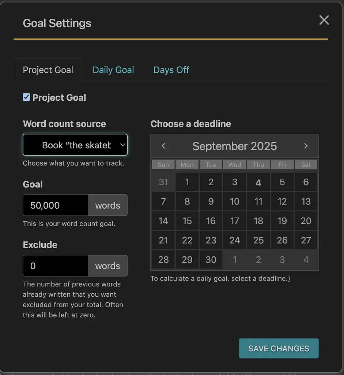The image size is (344, 375).
Task: Pick September 30 as the deadline
Action: click(x=211, y=260)
